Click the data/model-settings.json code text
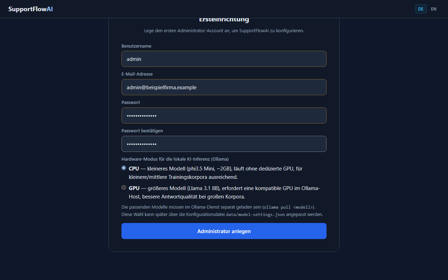 pyautogui.click(x=255, y=215)
